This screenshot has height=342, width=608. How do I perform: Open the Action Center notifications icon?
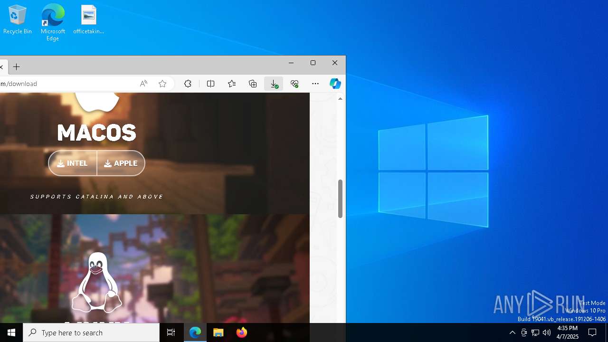coord(592,332)
